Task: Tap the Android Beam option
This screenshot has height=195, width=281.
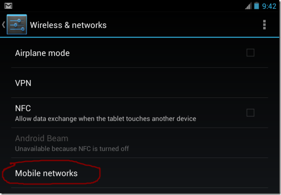Action: [x=41, y=139]
